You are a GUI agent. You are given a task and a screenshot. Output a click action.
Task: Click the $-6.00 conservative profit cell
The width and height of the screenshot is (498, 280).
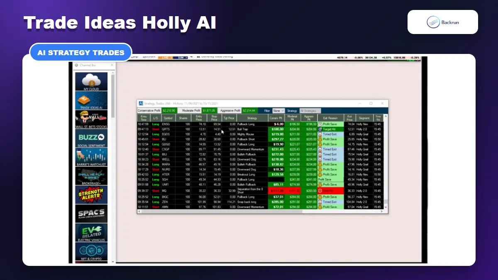[276, 124]
